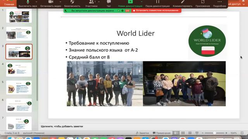The image size is (248, 139).
Task: Open Участники participants panel
Action: 91,4
